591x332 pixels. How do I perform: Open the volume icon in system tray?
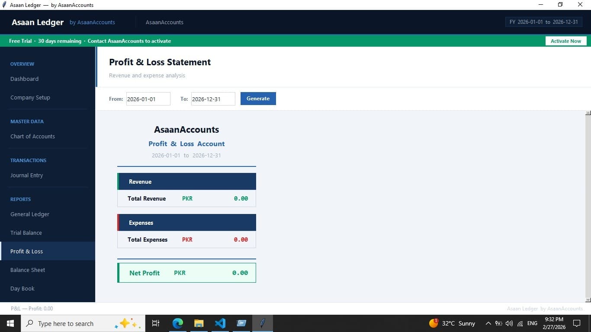[x=508, y=323]
